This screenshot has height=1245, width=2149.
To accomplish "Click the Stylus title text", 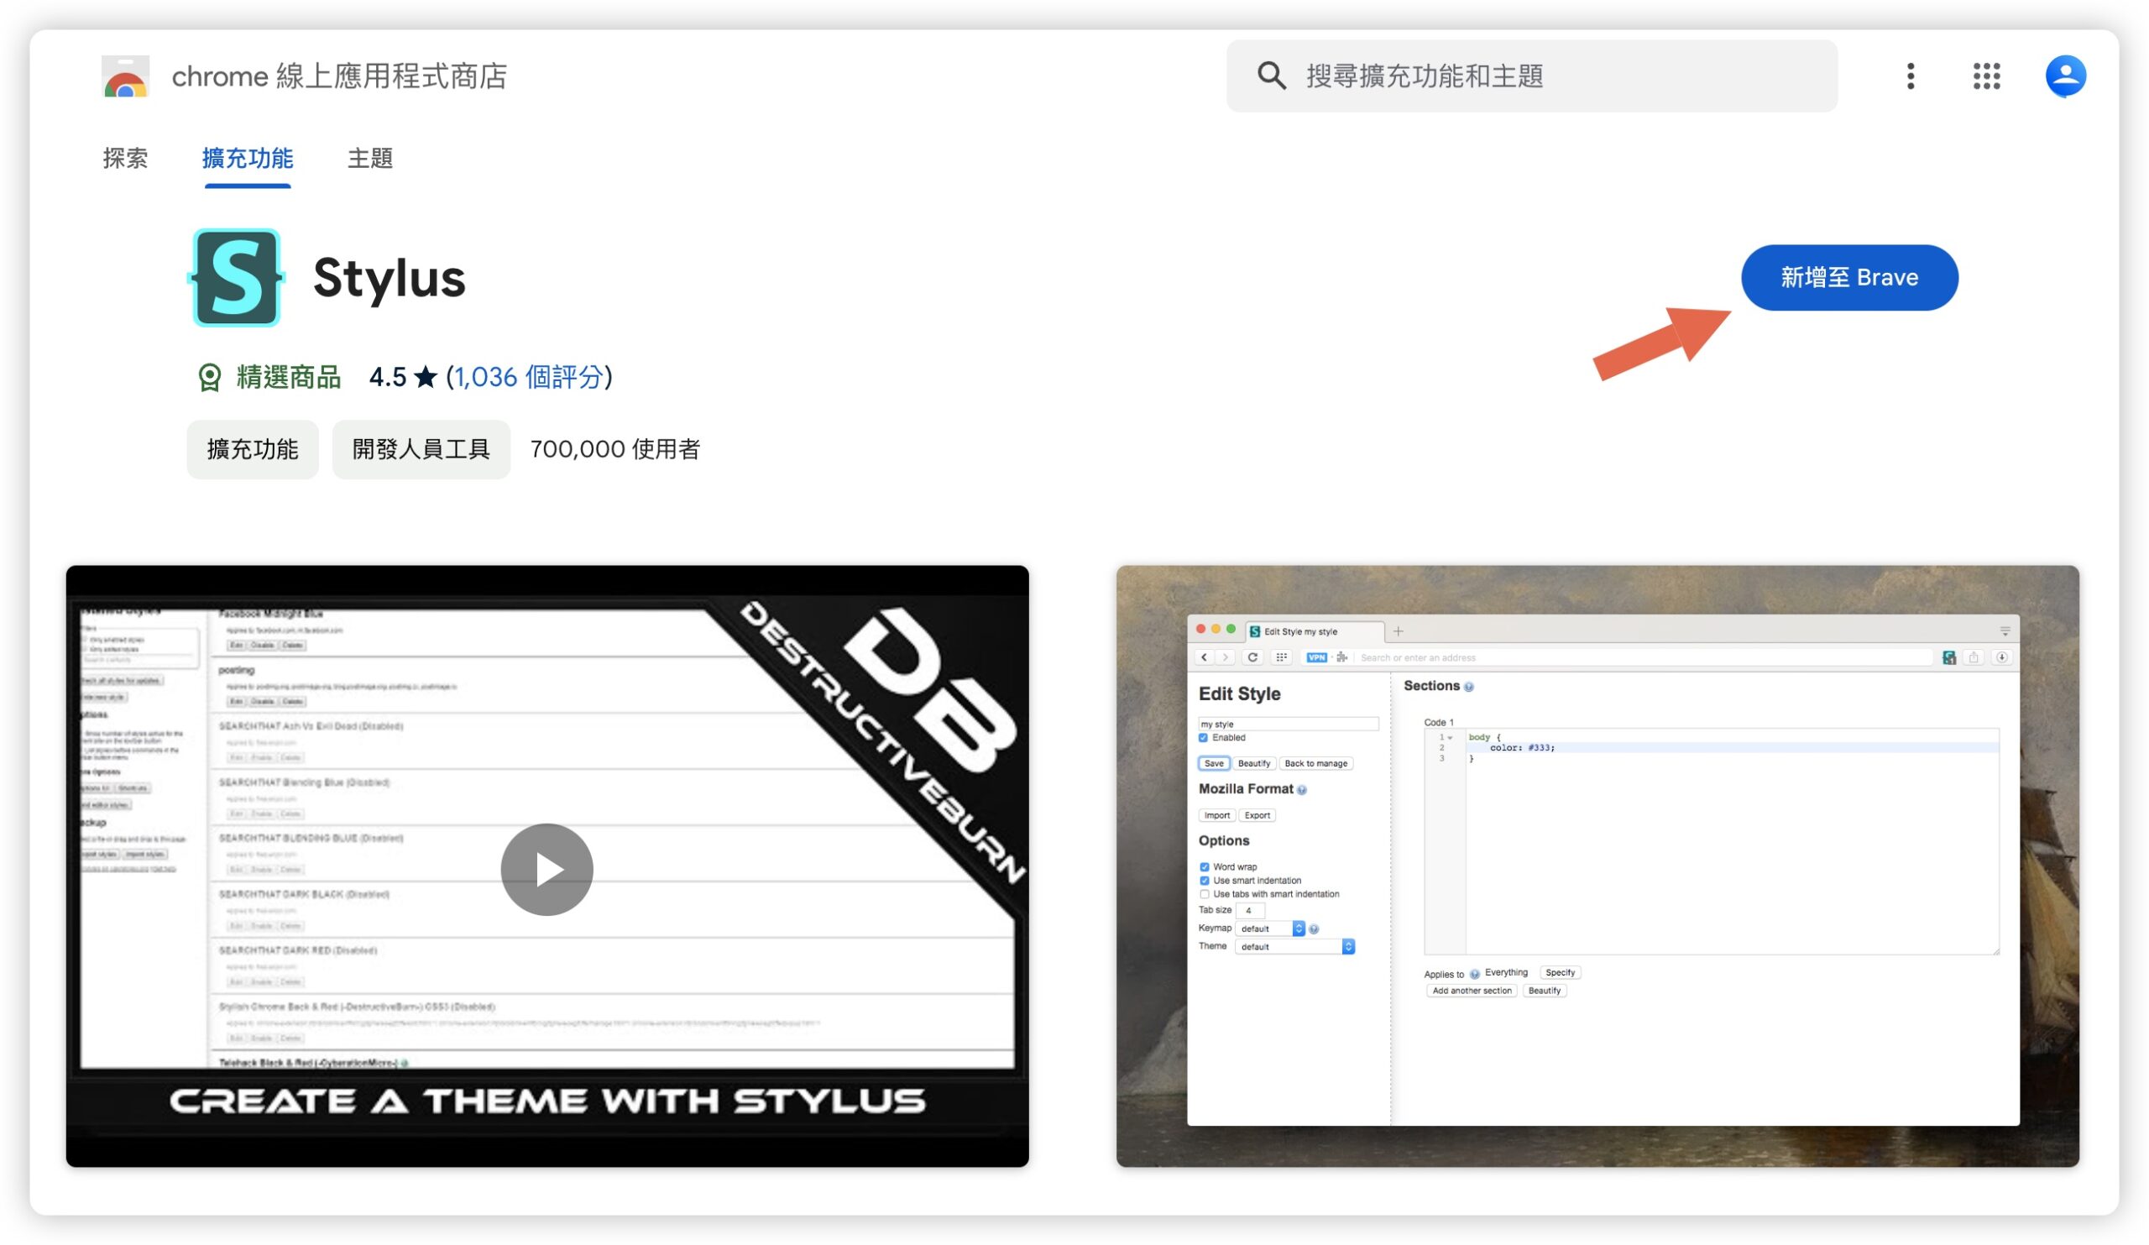I will [390, 277].
